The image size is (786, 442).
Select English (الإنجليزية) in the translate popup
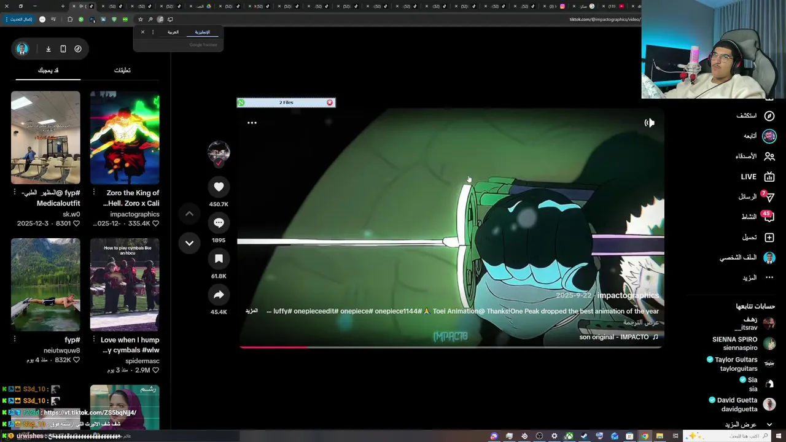click(202, 32)
